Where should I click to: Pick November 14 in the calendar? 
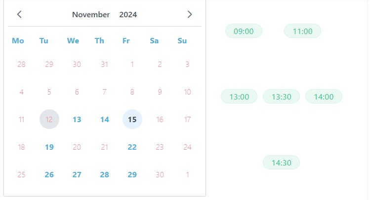click(104, 119)
